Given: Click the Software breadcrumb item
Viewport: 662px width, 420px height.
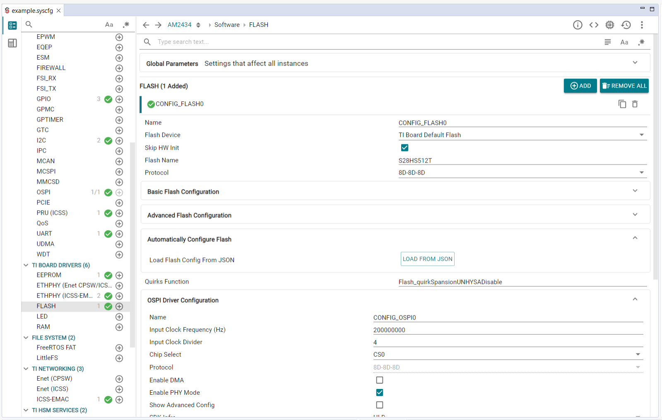Looking at the screenshot, I should (227, 25).
